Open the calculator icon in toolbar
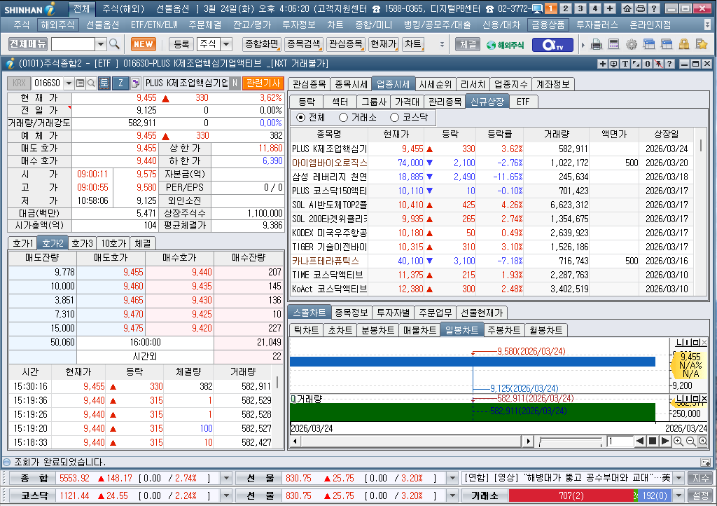The image size is (717, 506). click(x=613, y=44)
